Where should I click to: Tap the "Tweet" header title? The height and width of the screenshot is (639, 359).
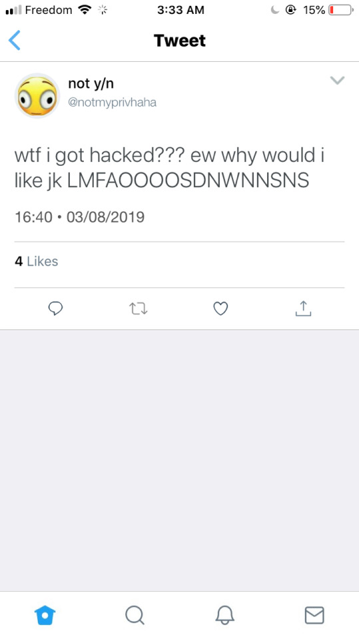(180, 41)
